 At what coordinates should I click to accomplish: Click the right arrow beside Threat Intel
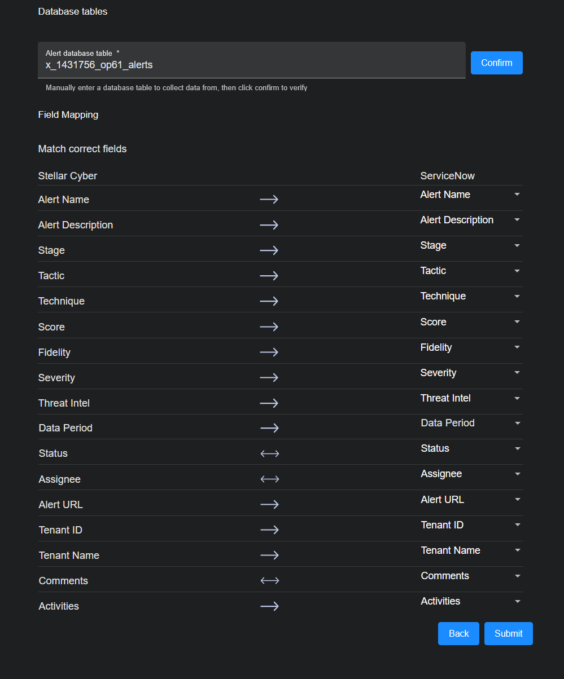[269, 403]
